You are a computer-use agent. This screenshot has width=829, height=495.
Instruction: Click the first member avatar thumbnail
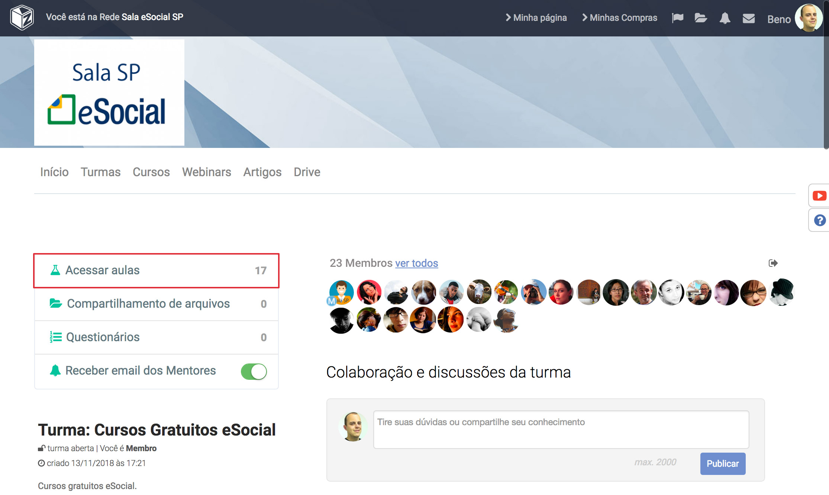[x=341, y=292]
